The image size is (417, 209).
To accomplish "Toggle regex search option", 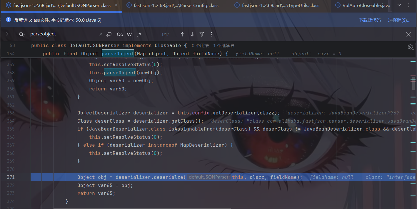I will tap(139, 34).
